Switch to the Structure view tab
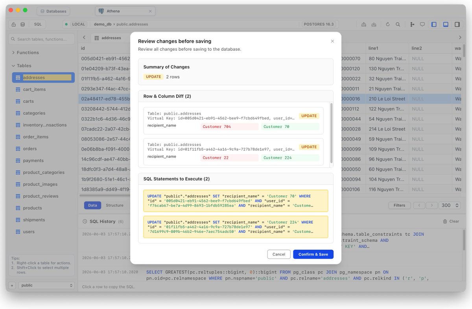The width and height of the screenshot is (472, 309). click(x=114, y=205)
